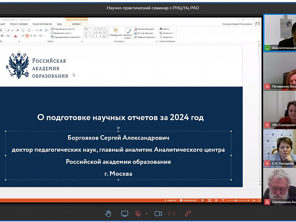Align text right in paragraph group

[31, 36]
